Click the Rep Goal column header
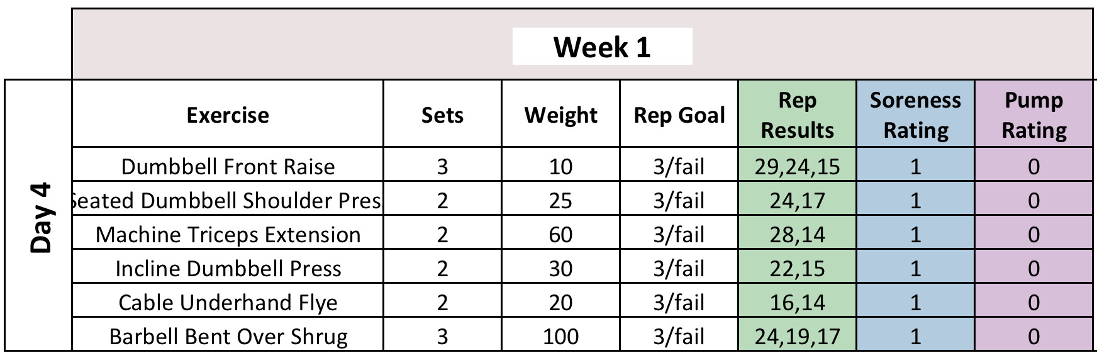Viewport: 1097px width, 353px height. pyautogui.click(x=679, y=115)
